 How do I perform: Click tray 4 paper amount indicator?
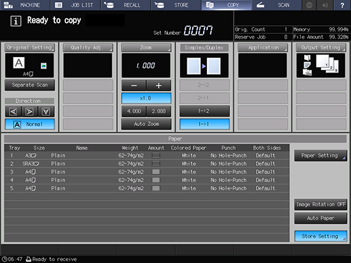pyautogui.click(x=156, y=180)
